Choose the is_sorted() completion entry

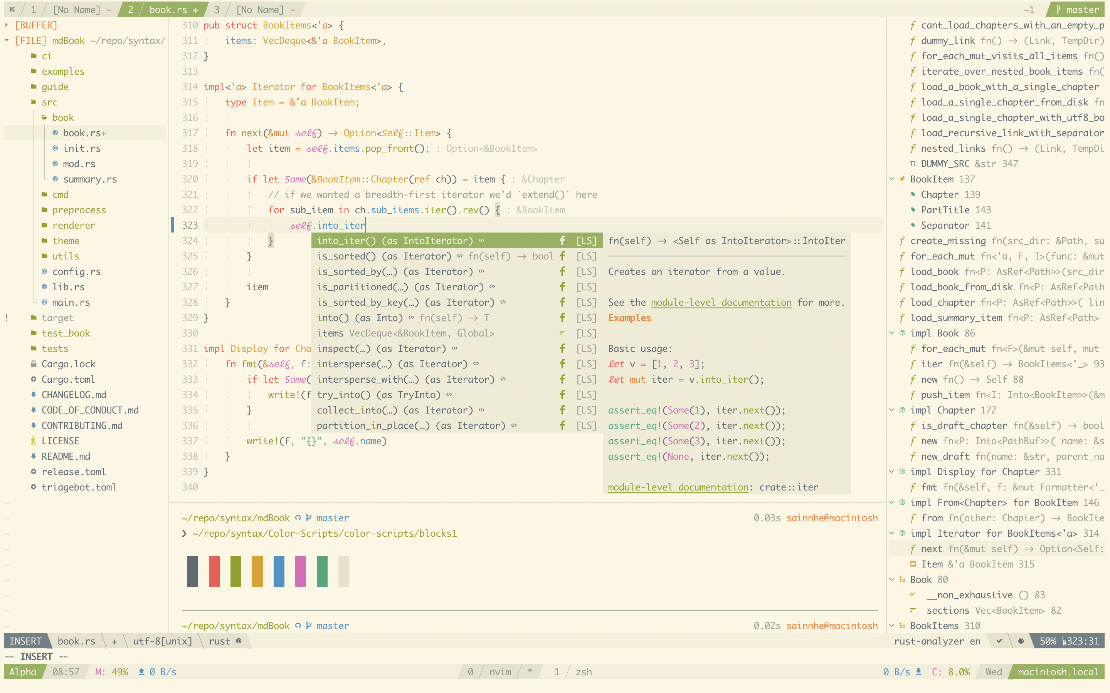point(456,256)
